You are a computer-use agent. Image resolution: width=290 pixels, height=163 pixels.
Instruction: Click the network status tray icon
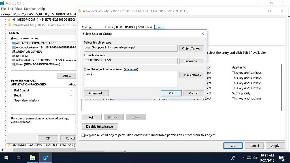(249, 158)
